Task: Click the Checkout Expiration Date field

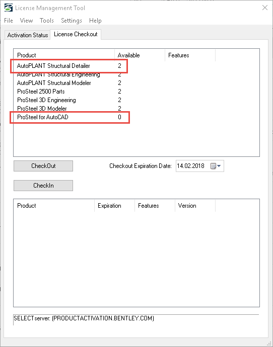Action: tap(199, 166)
